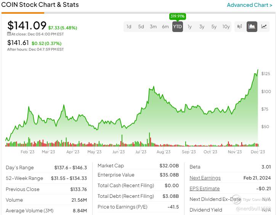Click the $7.33 (5.48%) change value
276x215 pixels.
click(x=63, y=28)
